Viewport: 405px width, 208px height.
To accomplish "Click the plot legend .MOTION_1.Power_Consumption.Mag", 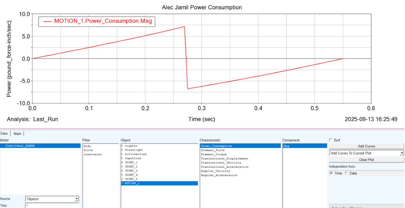I will pyautogui.click(x=97, y=21).
